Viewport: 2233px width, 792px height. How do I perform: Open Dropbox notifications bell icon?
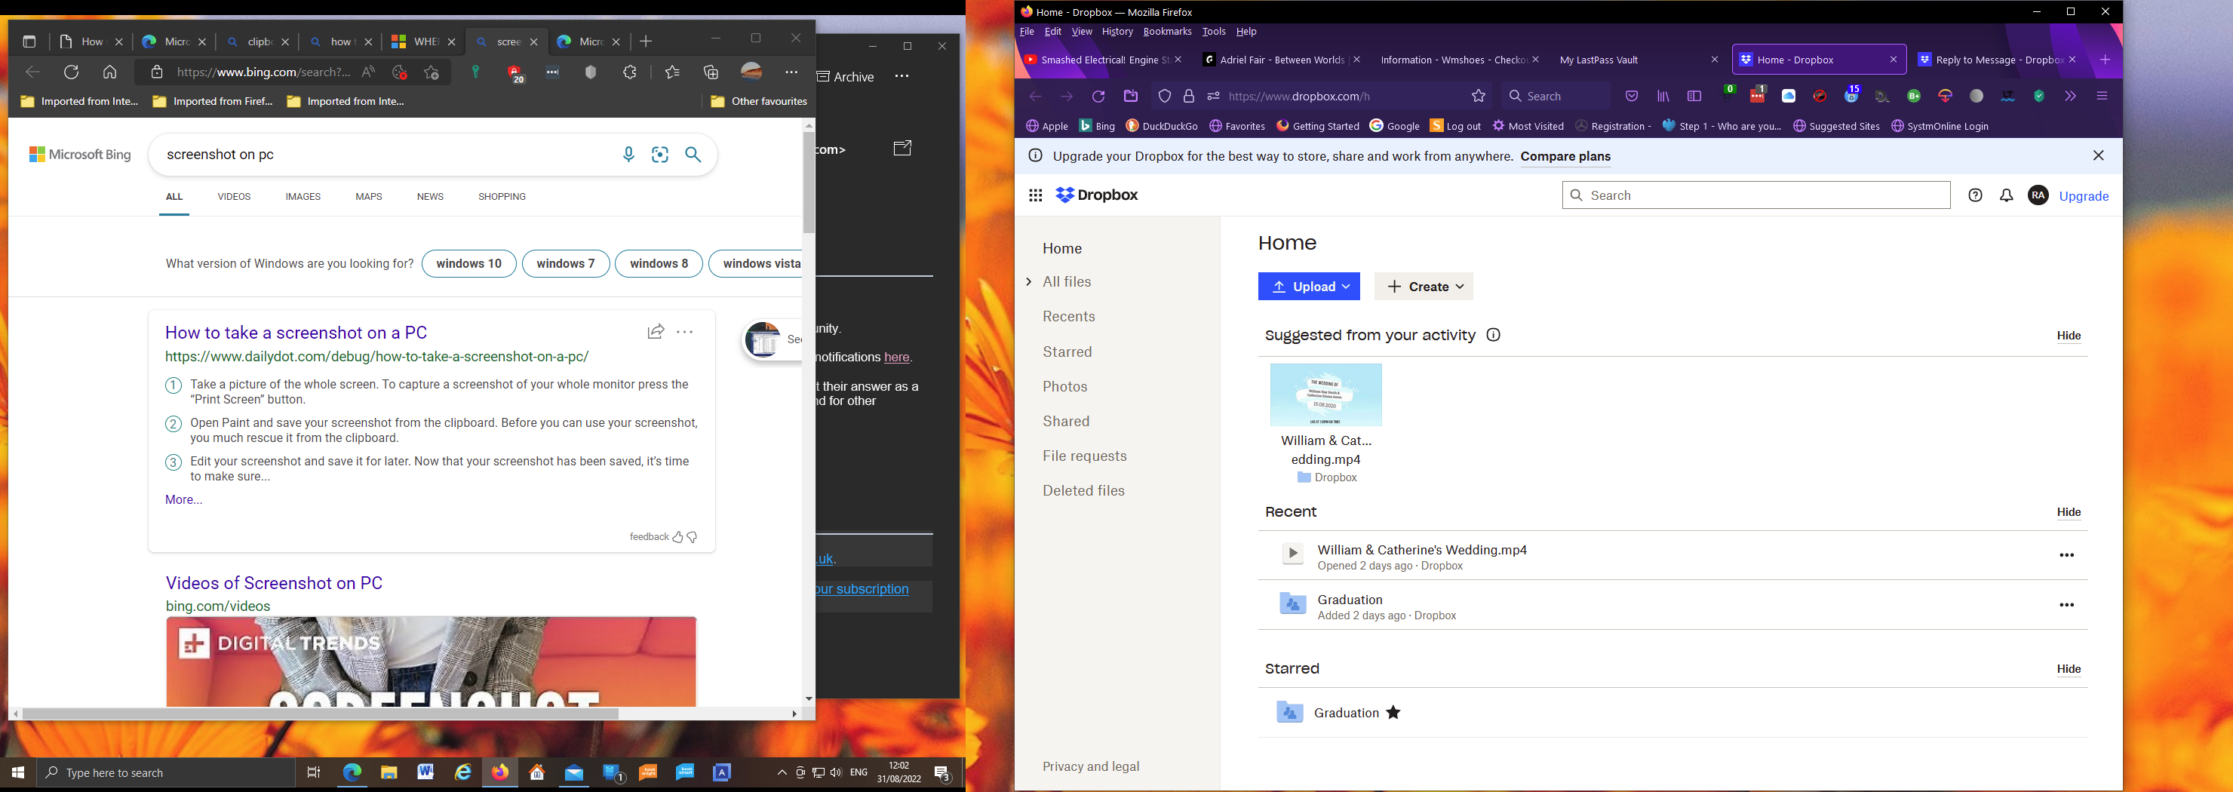pyautogui.click(x=2007, y=196)
